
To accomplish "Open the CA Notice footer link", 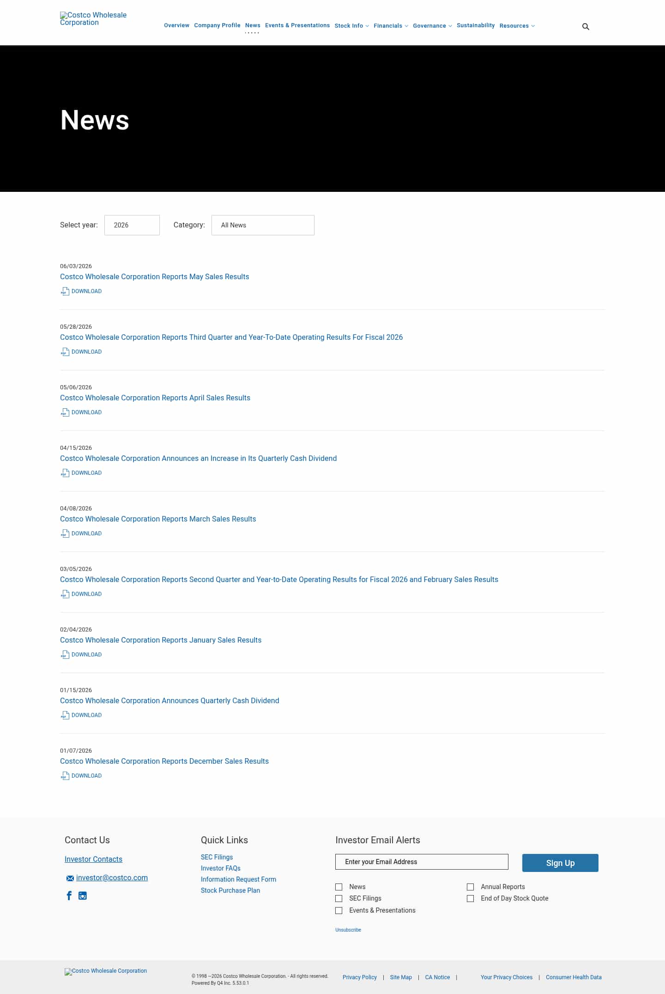I will 437,977.
